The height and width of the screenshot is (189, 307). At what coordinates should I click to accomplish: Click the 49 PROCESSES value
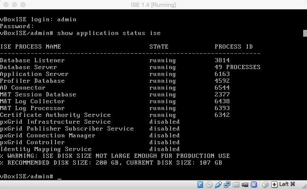point(237,67)
